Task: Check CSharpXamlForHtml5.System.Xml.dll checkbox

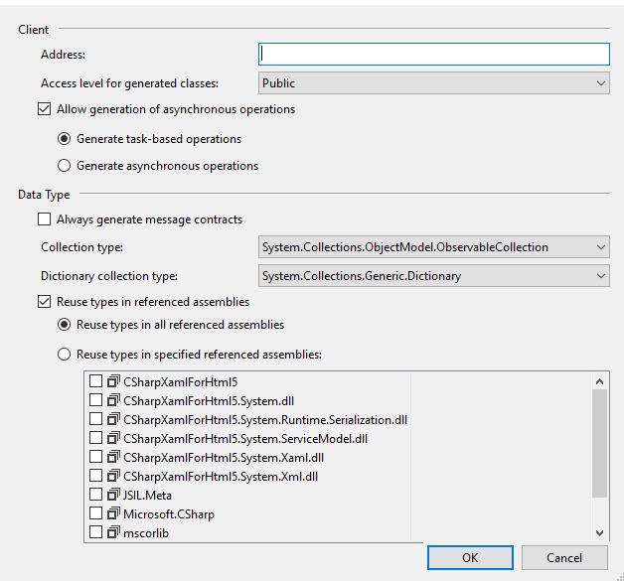Action: click(x=96, y=475)
